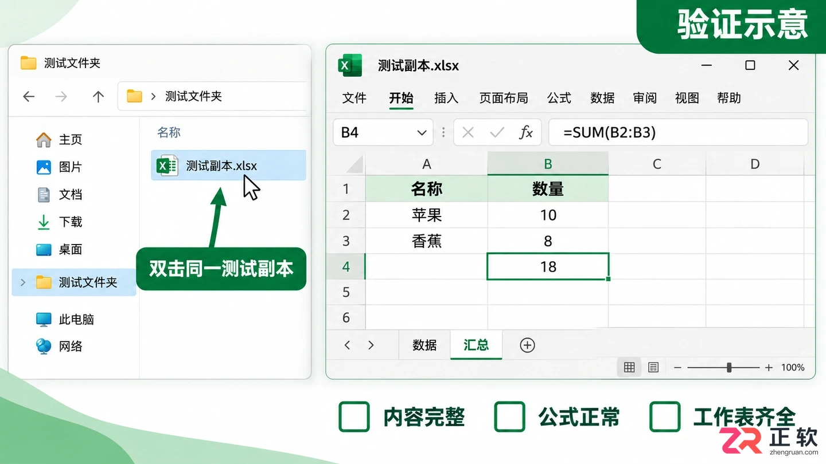Image resolution: width=826 pixels, height=464 pixels.
Task: Click the confirm checkmark in formula bar
Action: click(497, 133)
